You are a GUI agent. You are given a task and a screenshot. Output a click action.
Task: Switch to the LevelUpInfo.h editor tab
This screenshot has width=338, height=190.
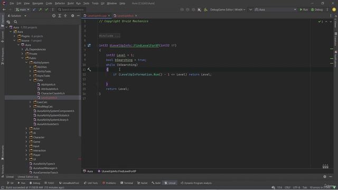125,16
